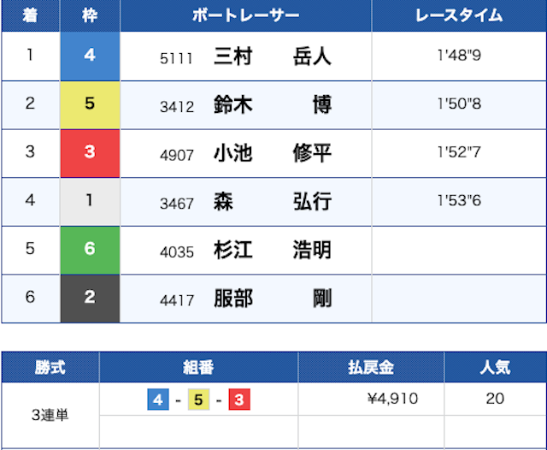Click the レースタイム column header
This screenshot has height=450, width=547.
[459, 16]
